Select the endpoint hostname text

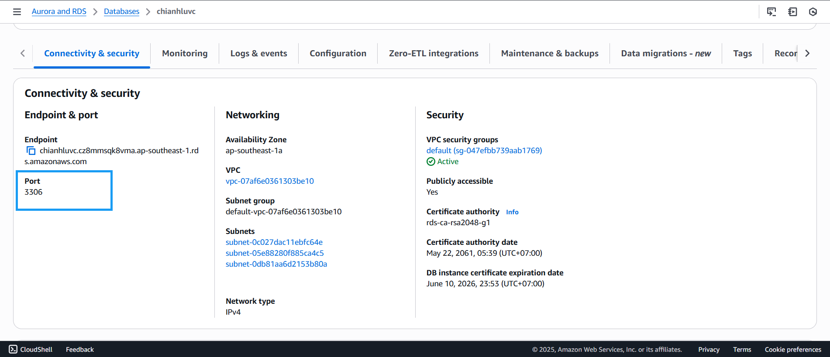111,156
